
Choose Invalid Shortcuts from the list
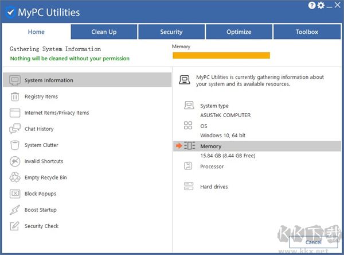click(x=44, y=161)
